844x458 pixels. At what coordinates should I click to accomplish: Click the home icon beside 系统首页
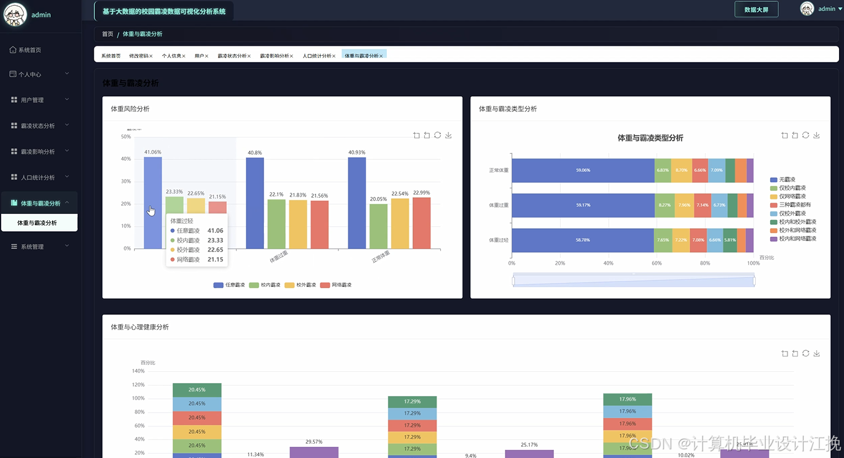point(13,50)
